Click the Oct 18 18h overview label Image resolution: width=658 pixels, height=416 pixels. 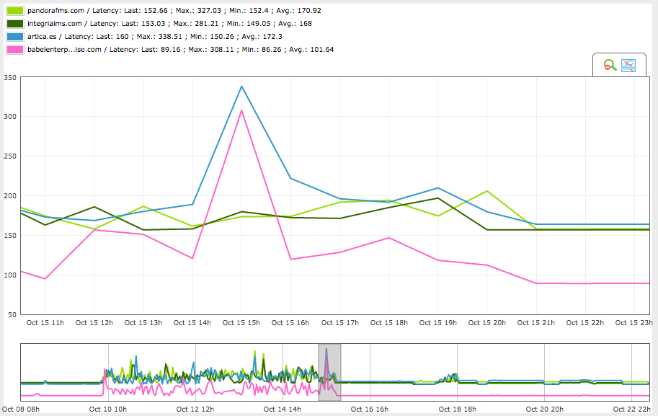click(457, 409)
